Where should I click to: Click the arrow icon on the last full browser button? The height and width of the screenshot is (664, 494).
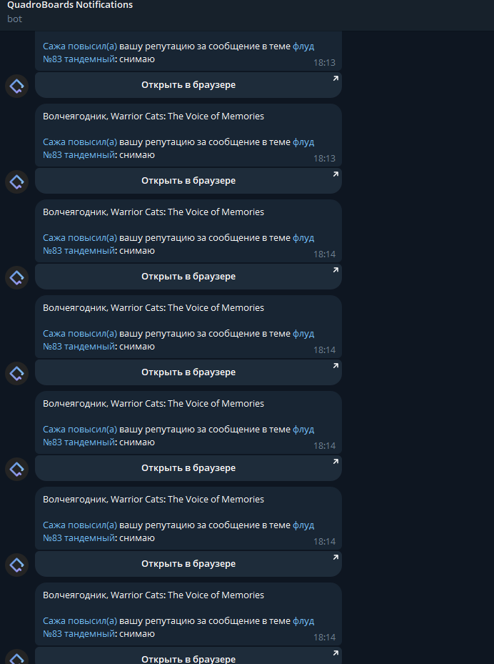tap(336, 558)
